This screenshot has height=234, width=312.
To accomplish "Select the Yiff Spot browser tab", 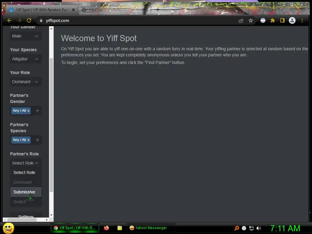I will [42, 9].
